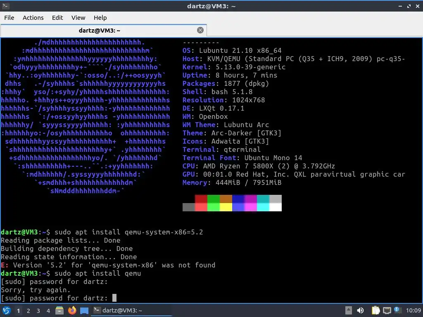Maximize the terminal window
The width and height of the screenshot is (423, 317).
coord(409,6)
